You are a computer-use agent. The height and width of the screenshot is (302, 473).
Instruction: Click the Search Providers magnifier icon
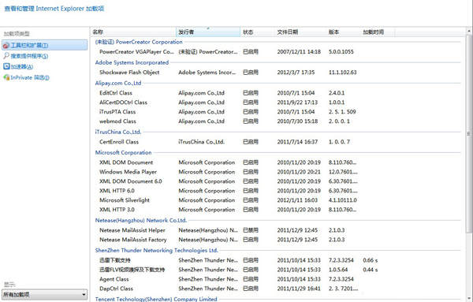point(6,56)
